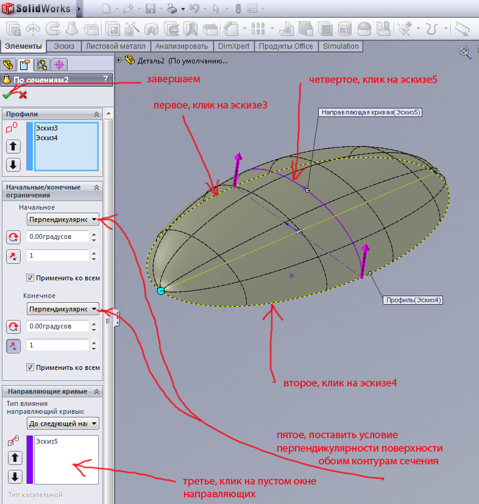Open the Конечное constraint dropdown
479x504 pixels.
tap(63, 309)
